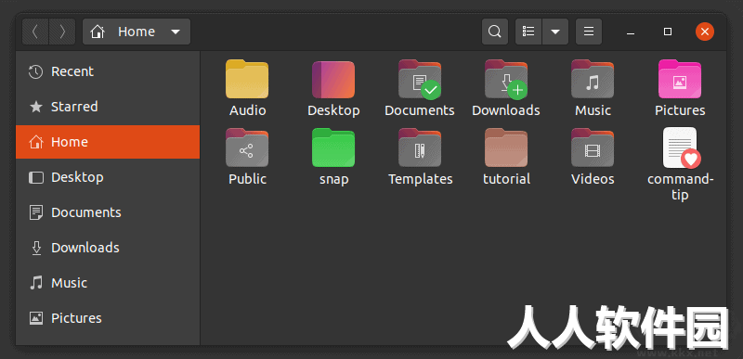The height and width of the screenshot is (359, 743).
Task: Open the green snap folder
Action: tap(333, 147)
